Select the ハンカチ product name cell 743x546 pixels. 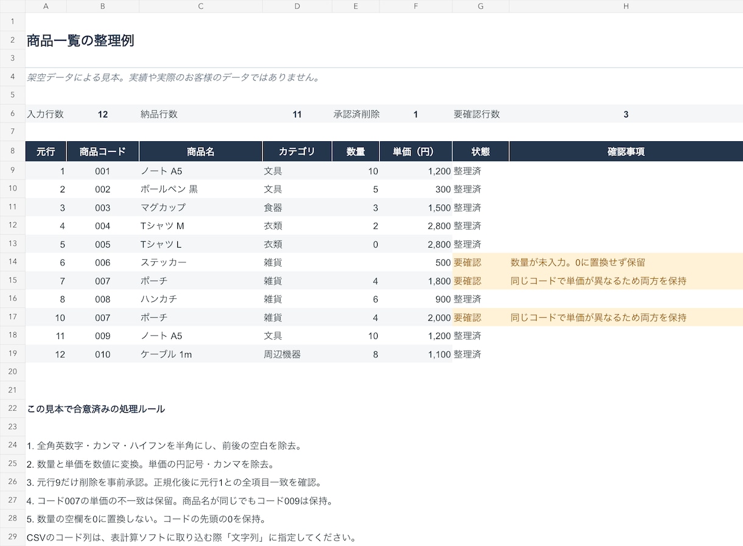(201, 299)
